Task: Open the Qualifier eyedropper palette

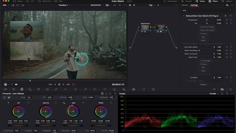Action: click(85, 89)
